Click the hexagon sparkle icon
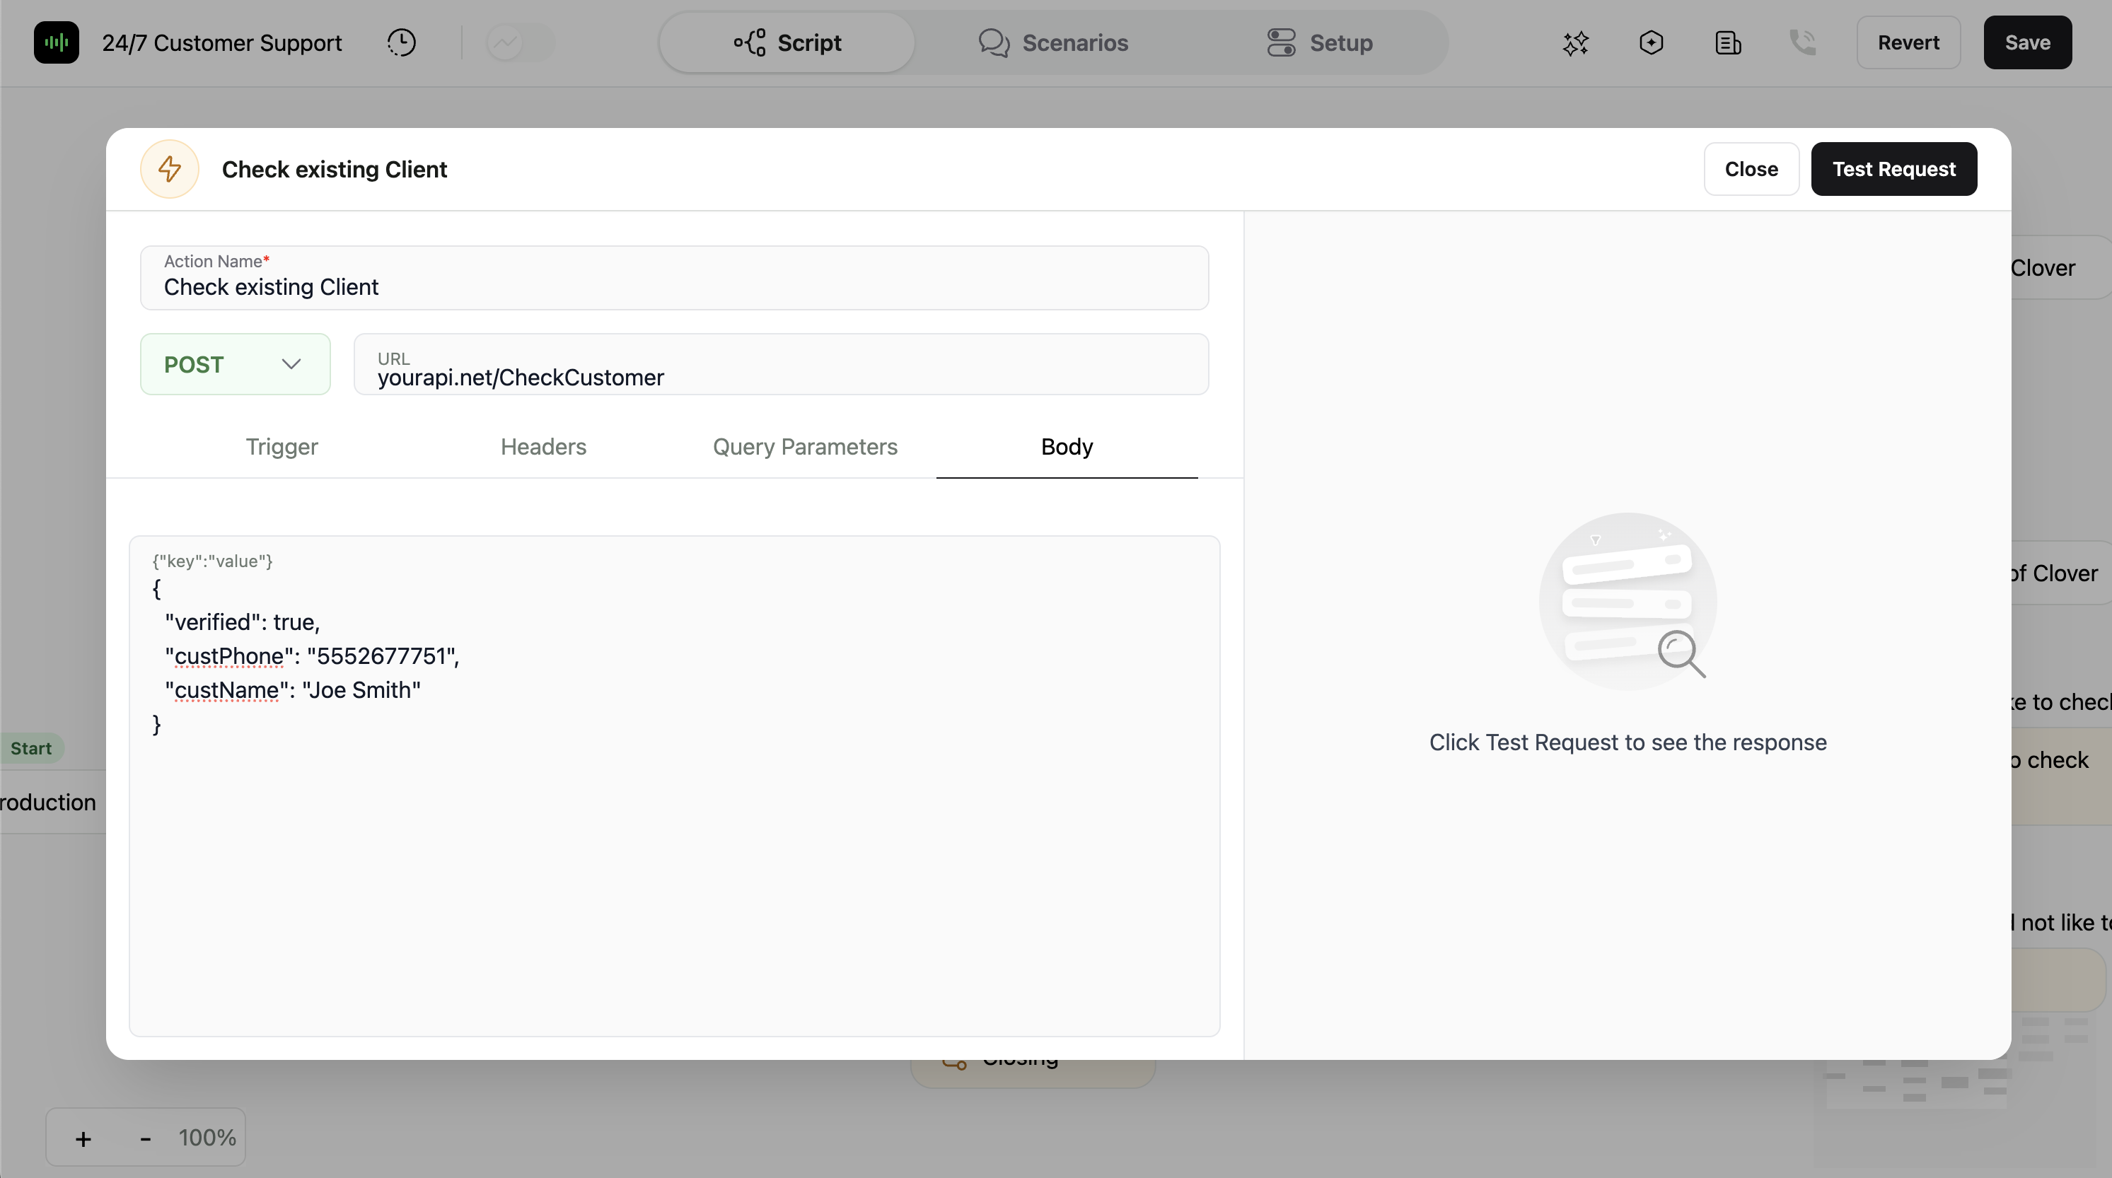This screenshot has width=2112, height=1178. [1650, 42]
